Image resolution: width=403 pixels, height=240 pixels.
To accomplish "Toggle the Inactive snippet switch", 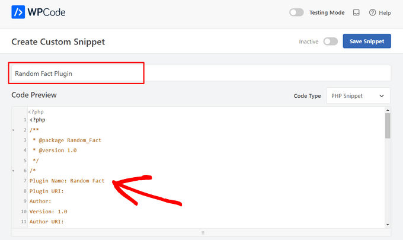I will pyautogui.click(x=331, y=41).
